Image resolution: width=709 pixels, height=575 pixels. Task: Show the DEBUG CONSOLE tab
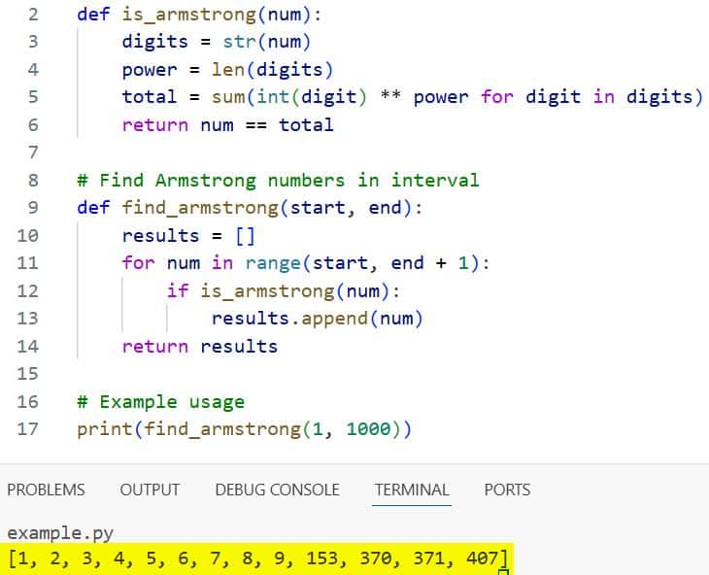(x=277, y=490)
